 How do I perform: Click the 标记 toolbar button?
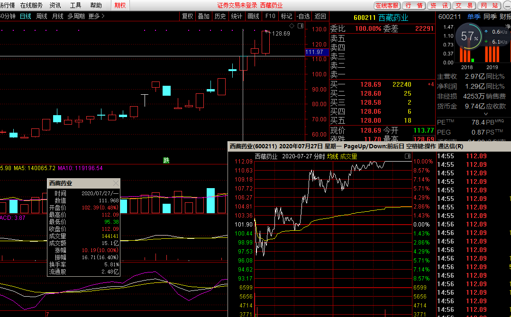(286, 16)
